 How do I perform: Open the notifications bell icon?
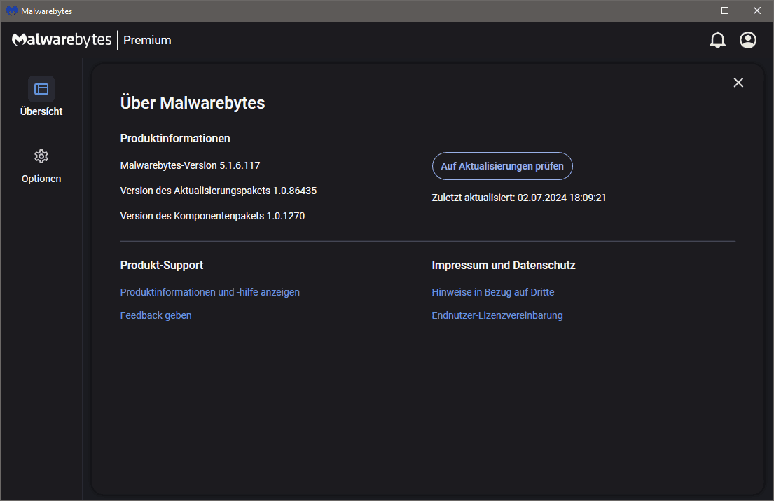[x=717, y=40]
